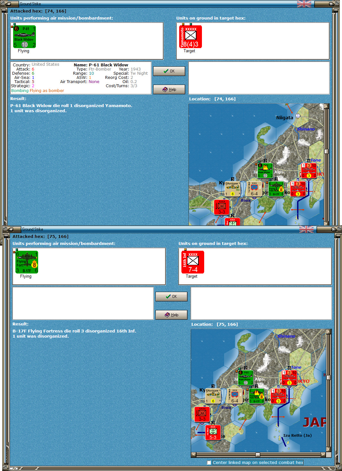The height and width of the screenshot is (471, 342).
Task: Click the B-17F counter on the upper map
Action: (276, 189)
